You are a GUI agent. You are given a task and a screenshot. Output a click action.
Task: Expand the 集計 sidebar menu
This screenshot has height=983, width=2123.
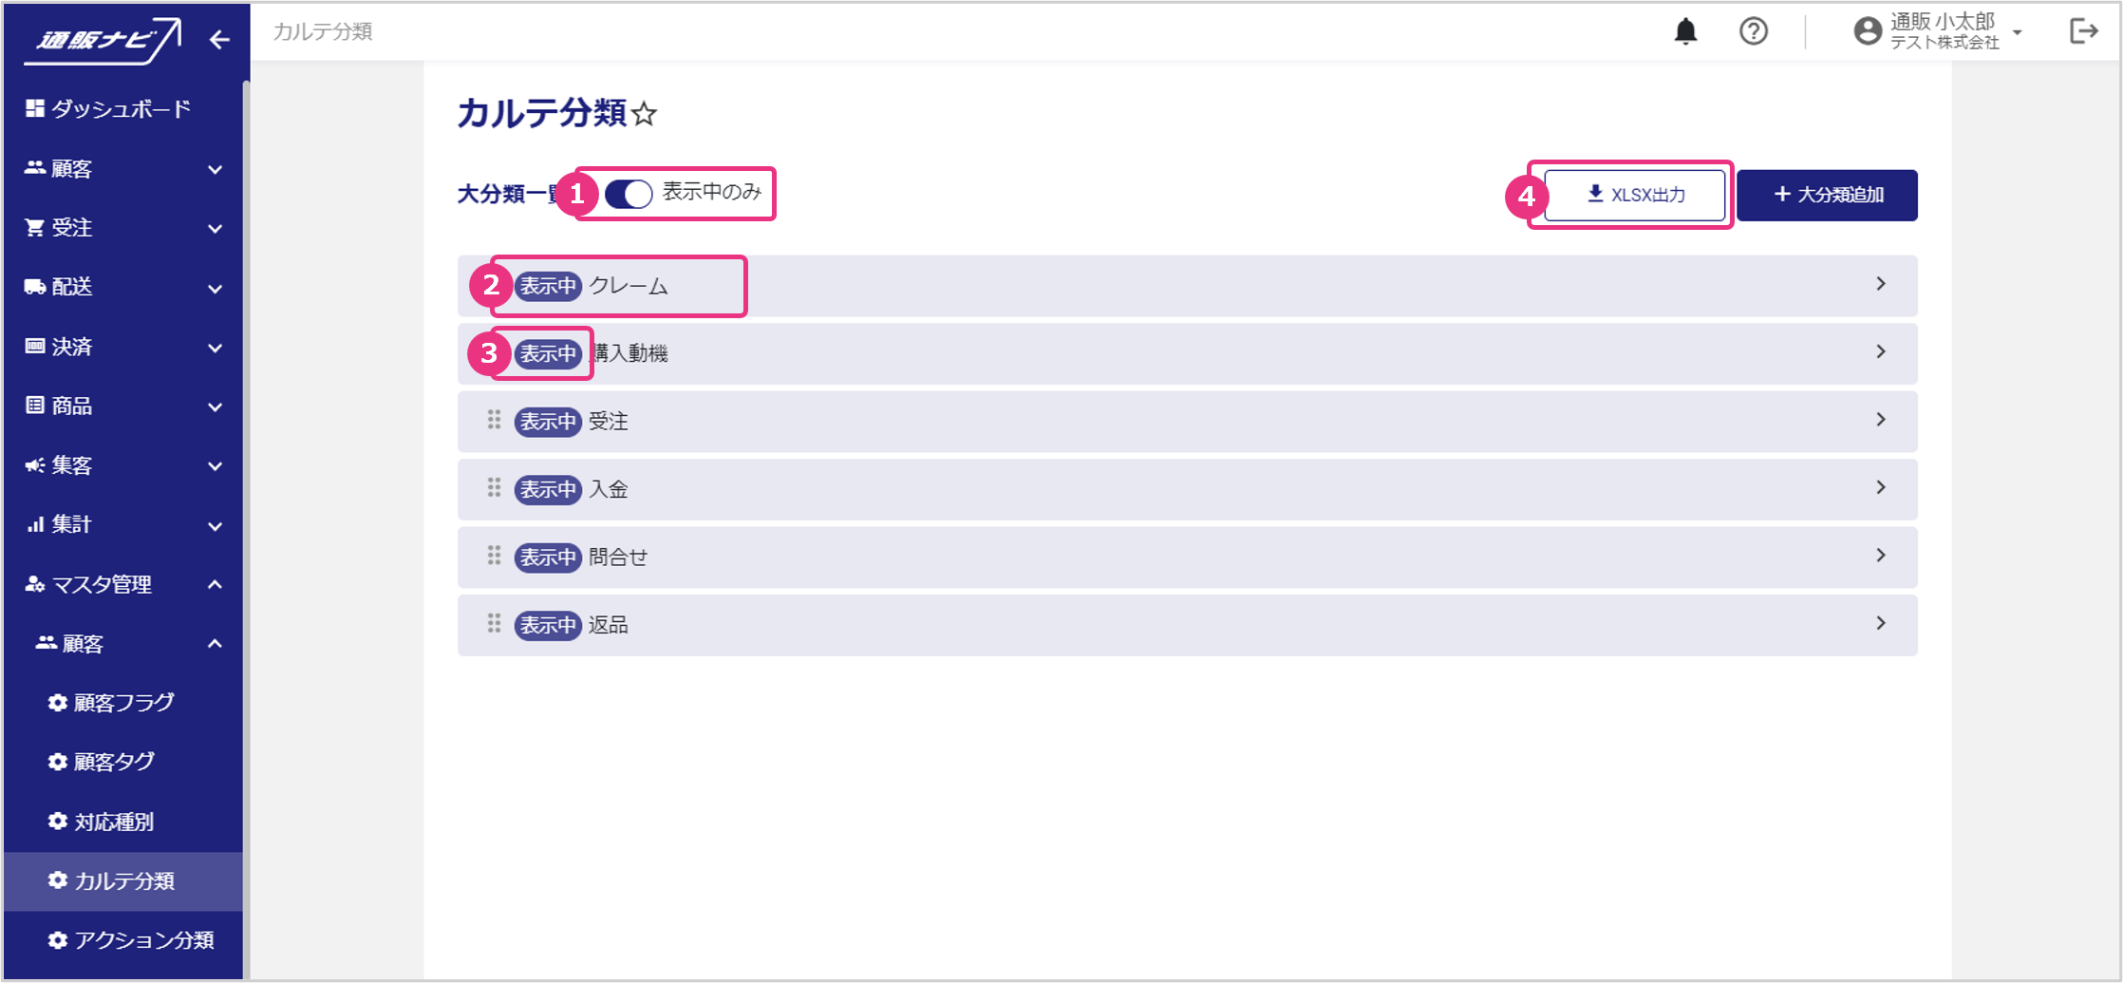click(x=216, y=525)
